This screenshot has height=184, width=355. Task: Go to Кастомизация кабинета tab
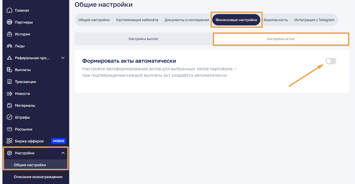137,20
